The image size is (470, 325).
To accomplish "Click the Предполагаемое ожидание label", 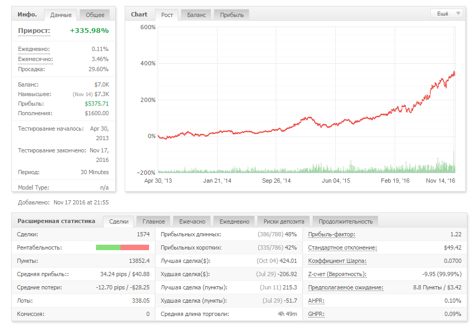I will [x=346, y=287].
